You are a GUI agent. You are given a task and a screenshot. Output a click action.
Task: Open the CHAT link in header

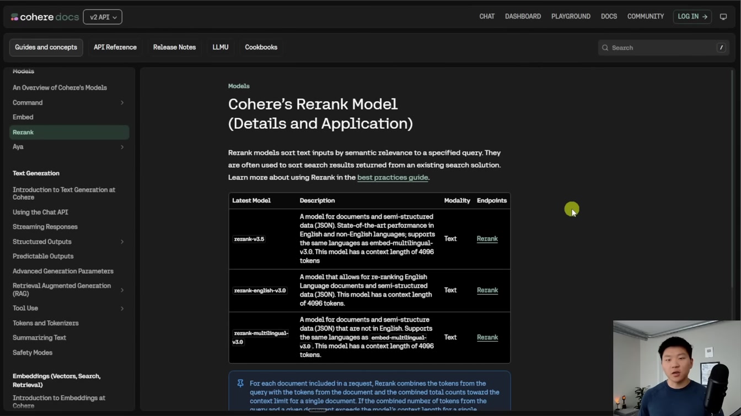[x=487, y=17]
